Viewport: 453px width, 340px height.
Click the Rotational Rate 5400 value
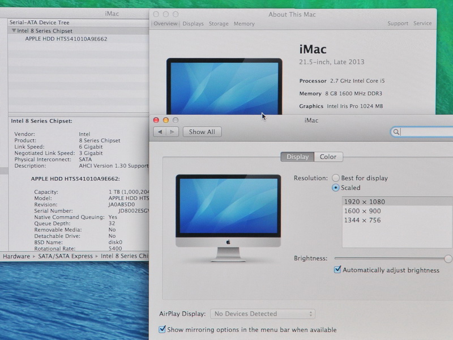(116, 248)
